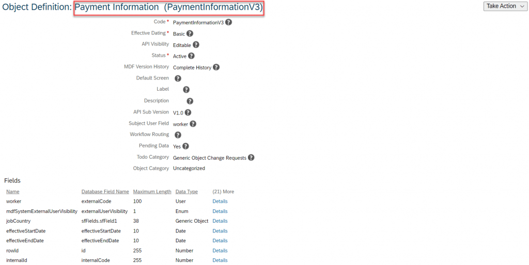
Task: Select the PaymentInformationV3 code value
Action: click(198, 23)
